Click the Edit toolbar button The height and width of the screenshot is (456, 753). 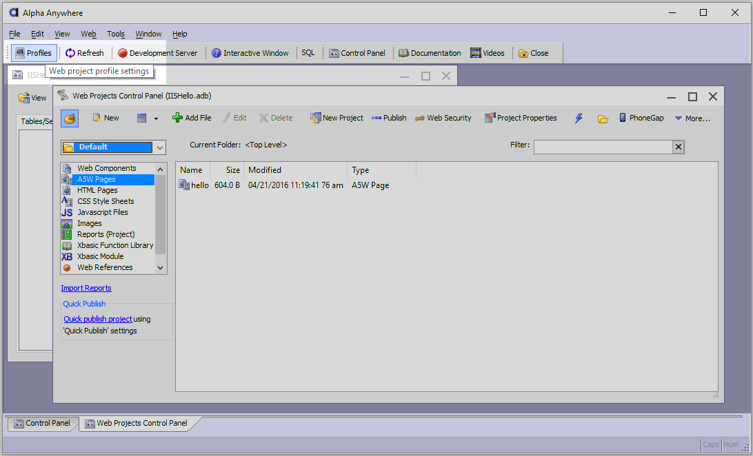[234, 118]
